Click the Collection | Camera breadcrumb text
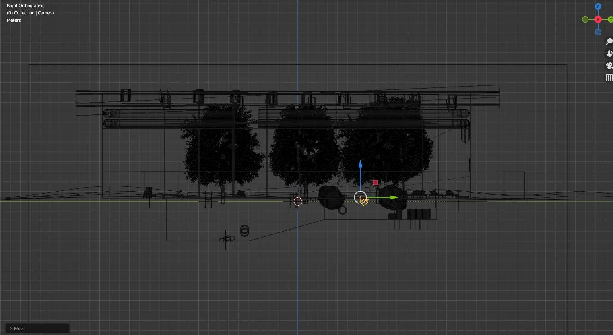613x335 pixels. coord(30,12)
